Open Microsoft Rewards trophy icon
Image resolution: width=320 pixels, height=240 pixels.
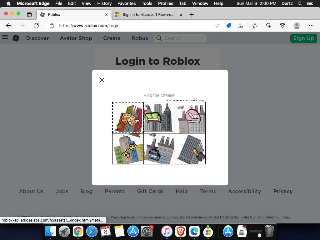282,26
